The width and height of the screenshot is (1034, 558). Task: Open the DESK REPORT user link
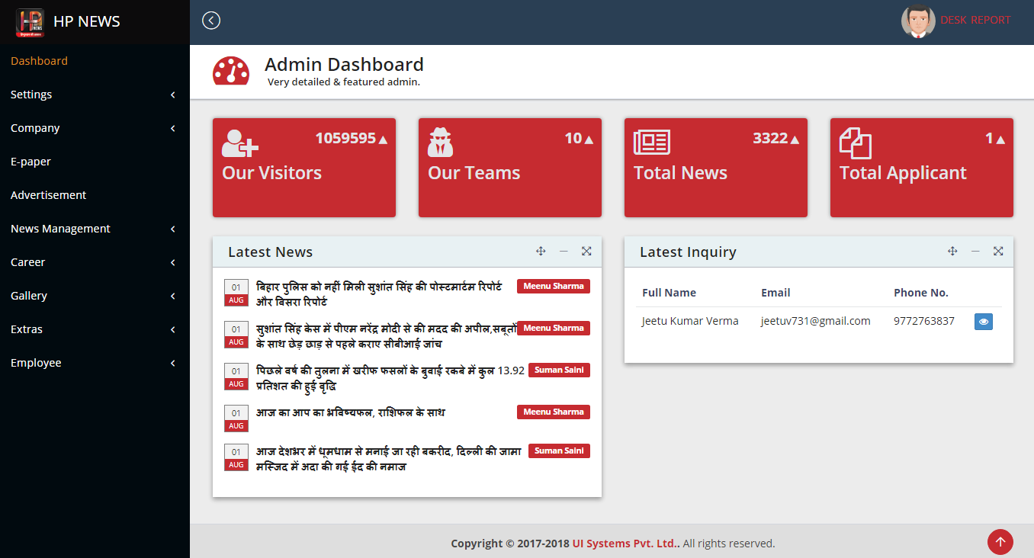click(x=975, y=21)
